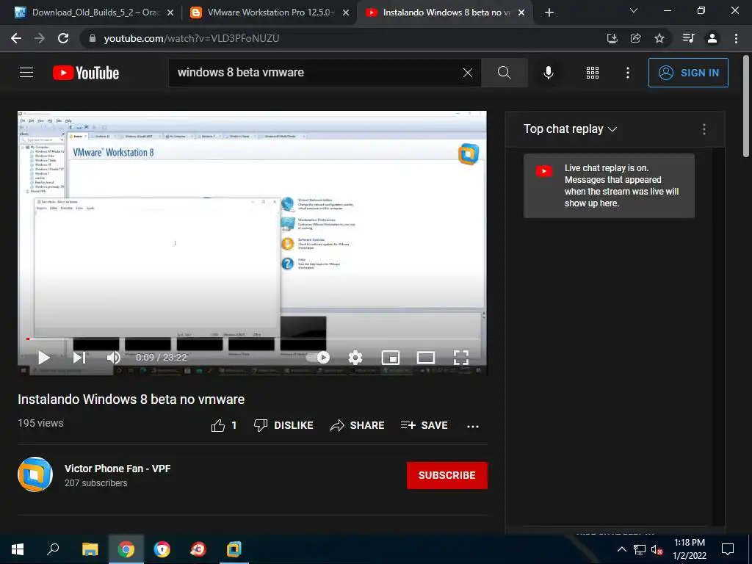752x564 pixels.
Task: Click the Sign In button
Action: [688, 73]
